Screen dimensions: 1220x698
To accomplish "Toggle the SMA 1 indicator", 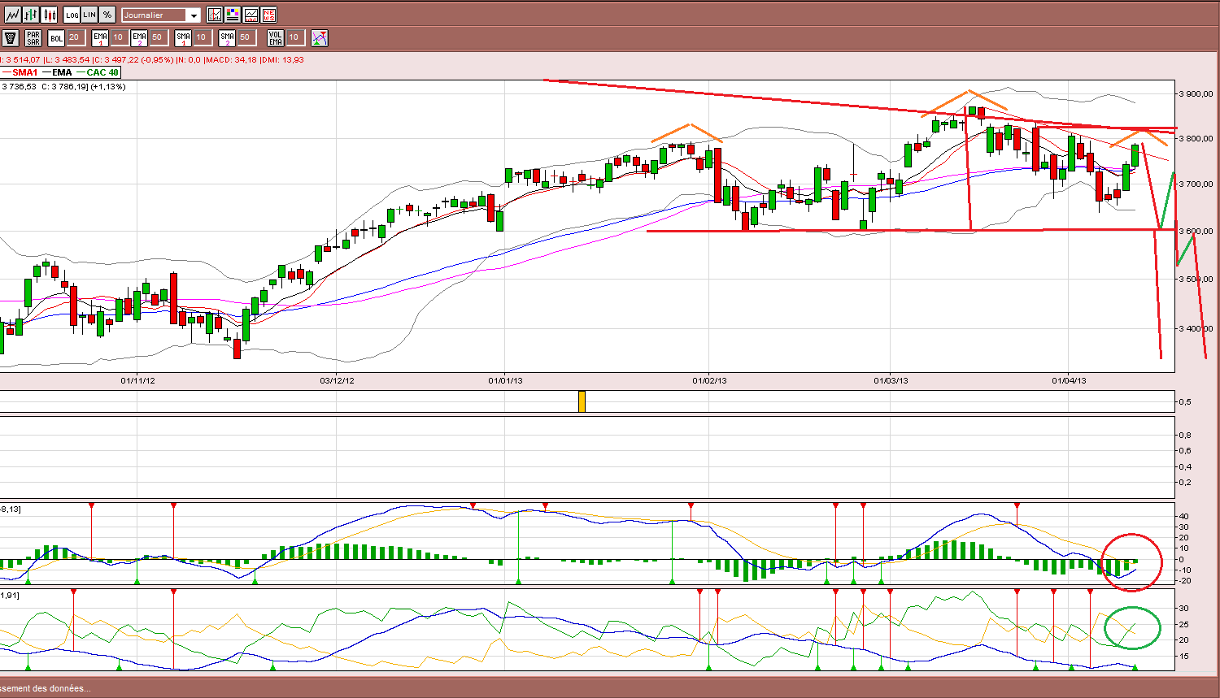I will point(183,37).
